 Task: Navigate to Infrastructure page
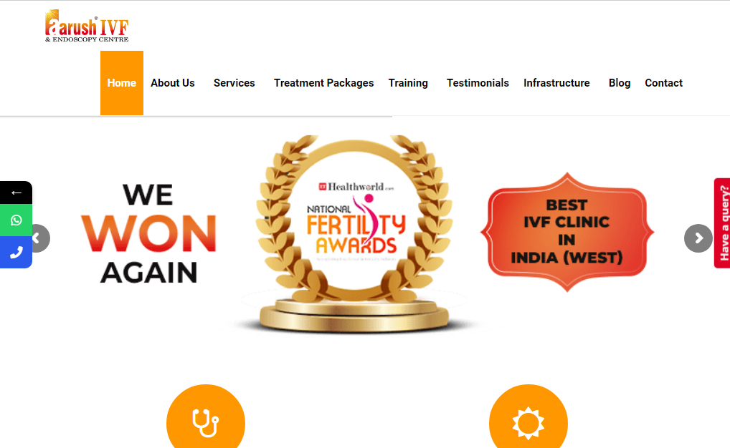[x=556, y=83]
